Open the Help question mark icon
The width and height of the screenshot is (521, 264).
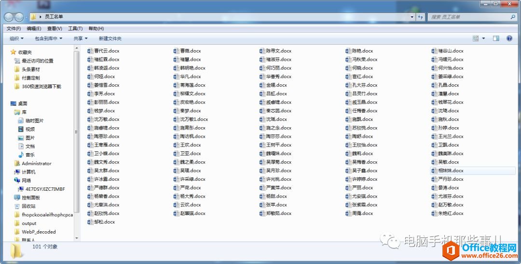[x=509, y=39]
